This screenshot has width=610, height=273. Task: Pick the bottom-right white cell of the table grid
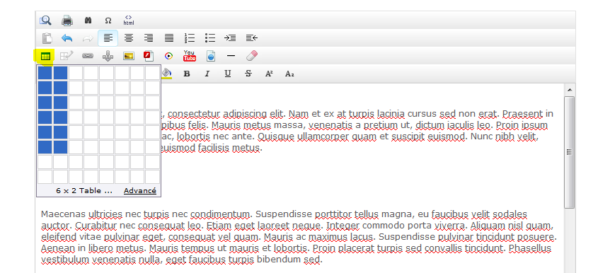click(x=153, y=177)
